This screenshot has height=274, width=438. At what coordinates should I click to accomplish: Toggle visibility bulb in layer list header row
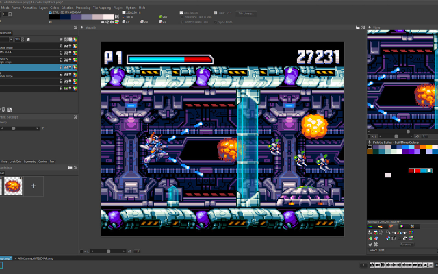point(70,40)
